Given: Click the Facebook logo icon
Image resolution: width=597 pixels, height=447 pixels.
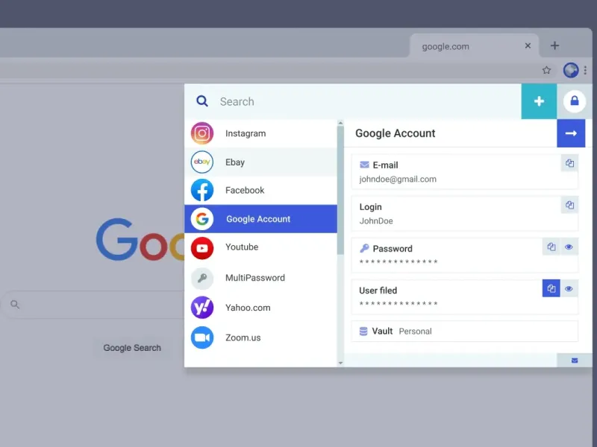Looking at the screenshot, I should [201, 190].
